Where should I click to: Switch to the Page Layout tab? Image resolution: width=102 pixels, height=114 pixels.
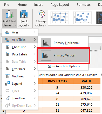click(60, 5)
